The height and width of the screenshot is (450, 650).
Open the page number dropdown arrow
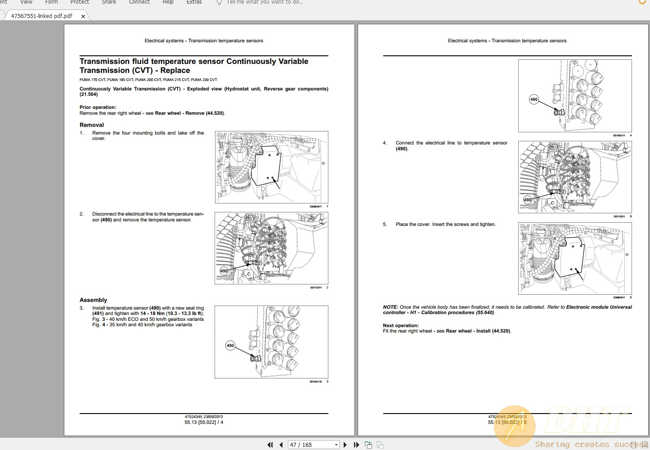click(336, 445)
